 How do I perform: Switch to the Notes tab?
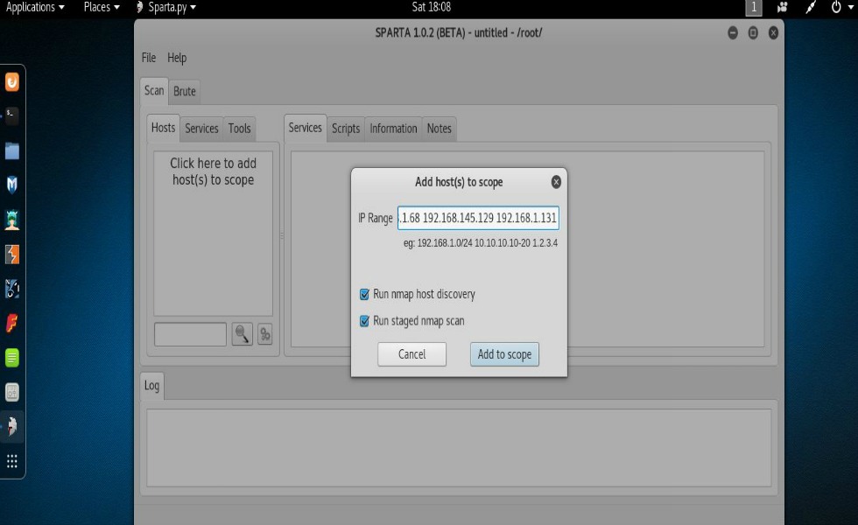(439, 129)
